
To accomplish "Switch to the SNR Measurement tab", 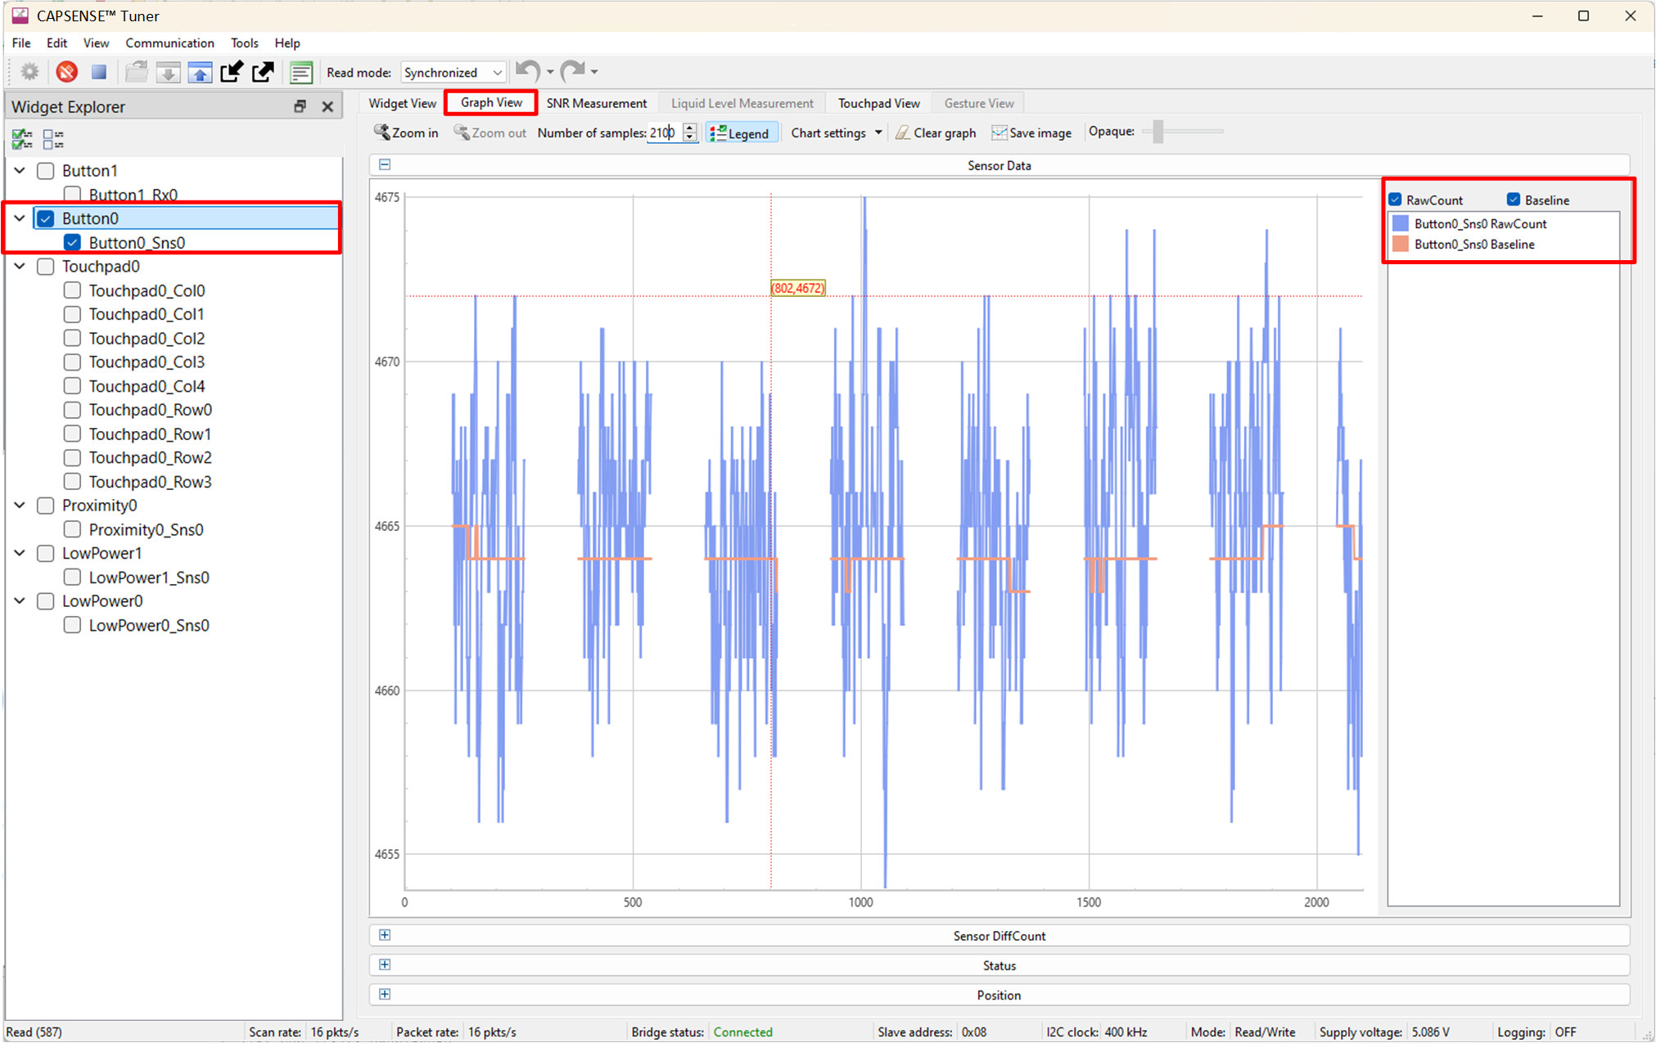I will (596, 103).
